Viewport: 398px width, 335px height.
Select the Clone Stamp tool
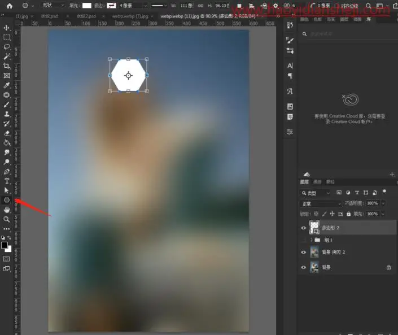[x=7, y=114]
